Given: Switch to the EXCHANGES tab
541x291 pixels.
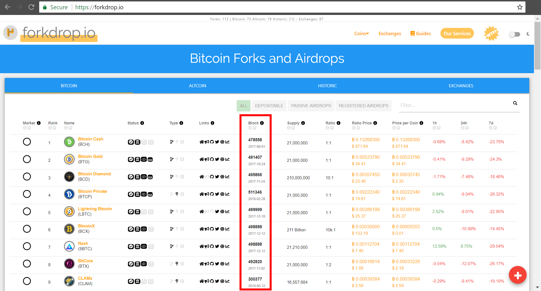Looking at the screenshot, I should pos(461,86).
